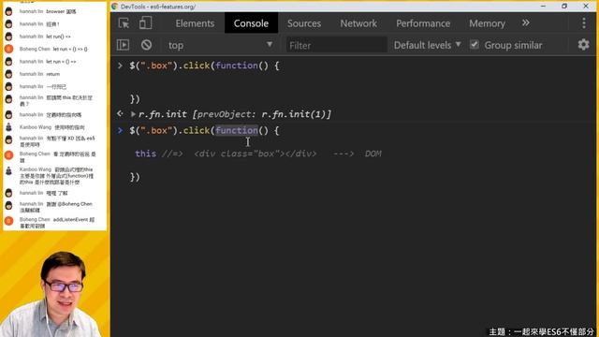The width and height of the screenshot is (599, 337).
Task: Close the DevTools window
Action: point(586,7)
